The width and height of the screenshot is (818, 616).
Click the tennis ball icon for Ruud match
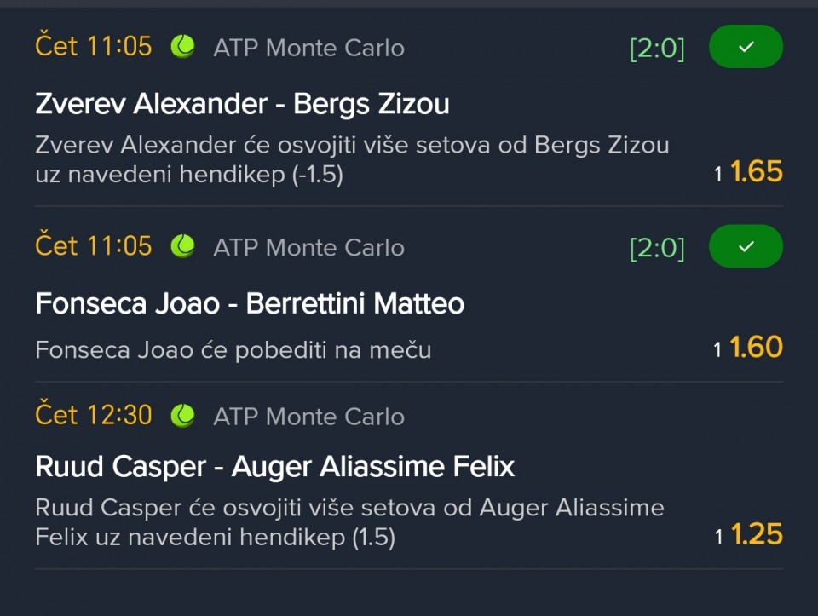[182, 416]
